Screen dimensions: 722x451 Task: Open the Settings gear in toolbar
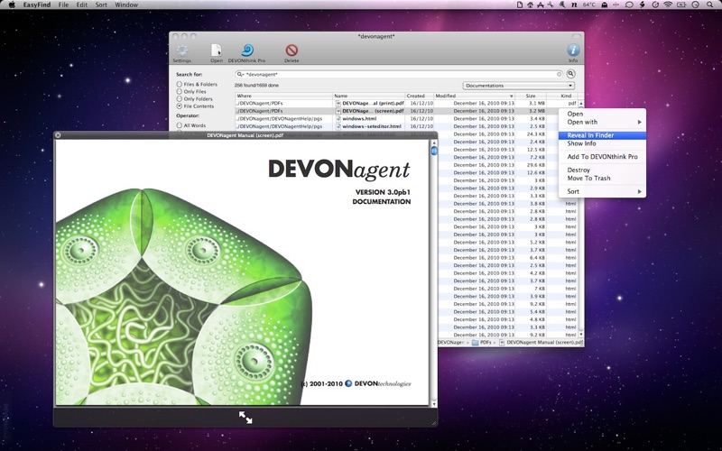(182, 51)
